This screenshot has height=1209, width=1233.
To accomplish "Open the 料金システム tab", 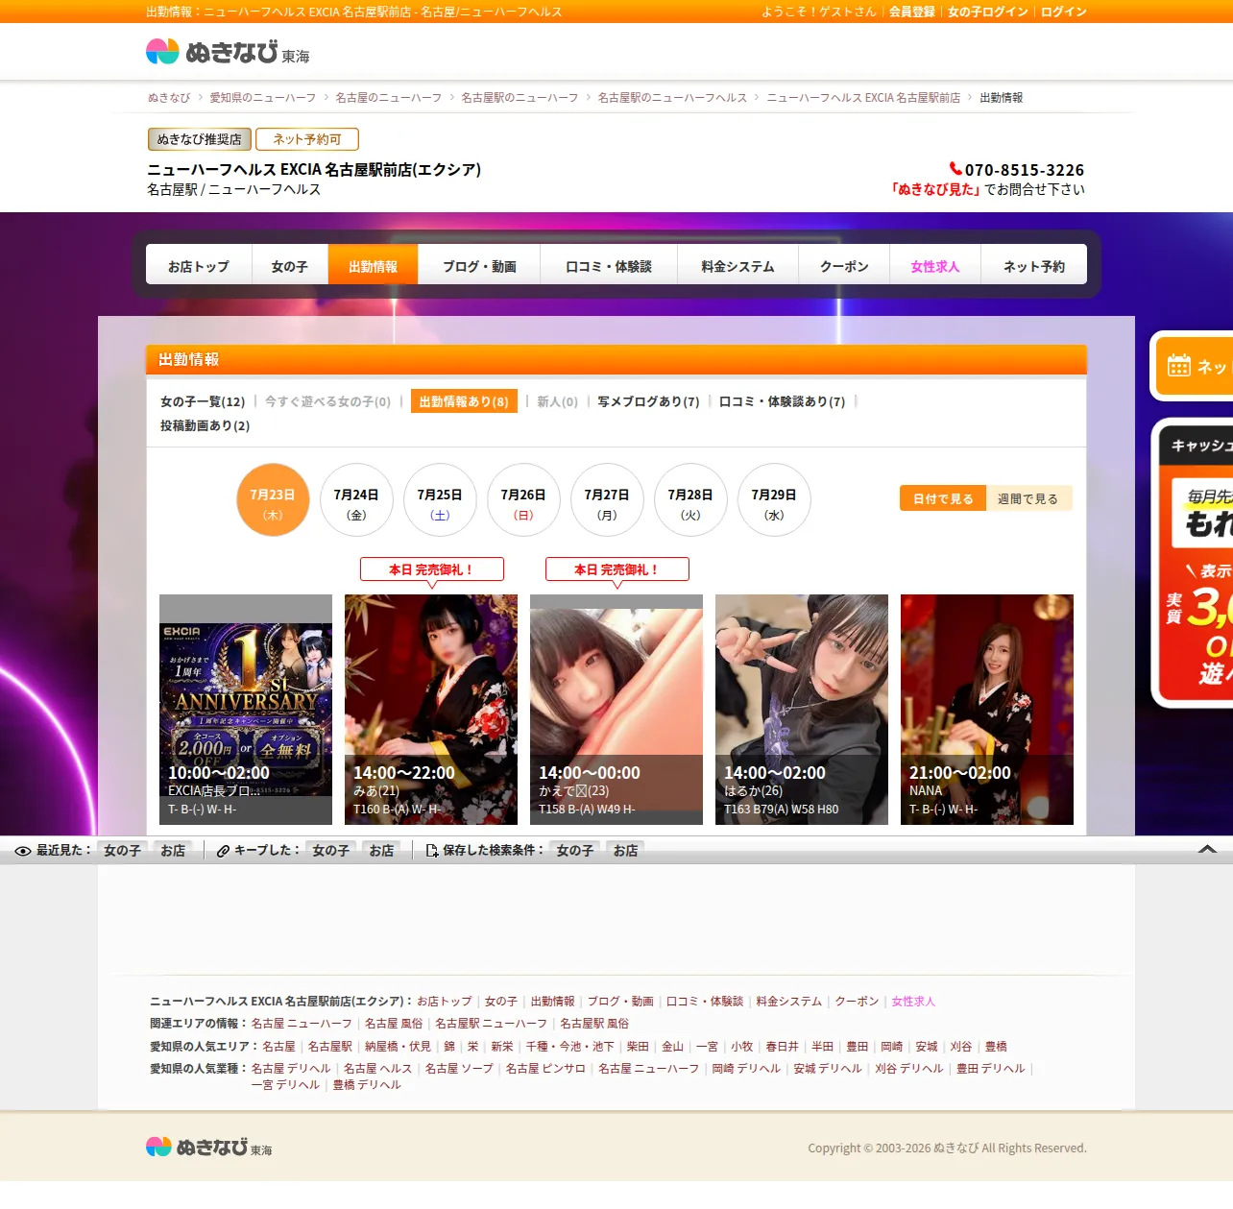I will click(x=737, y=266).
